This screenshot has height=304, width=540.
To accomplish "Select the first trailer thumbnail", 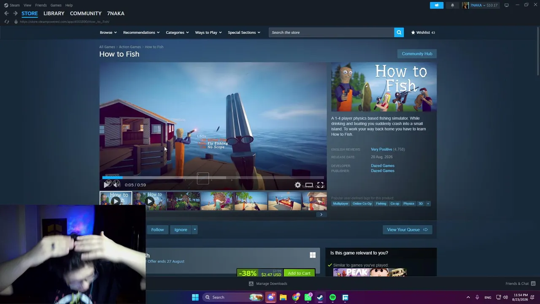I will coord(116,201).
